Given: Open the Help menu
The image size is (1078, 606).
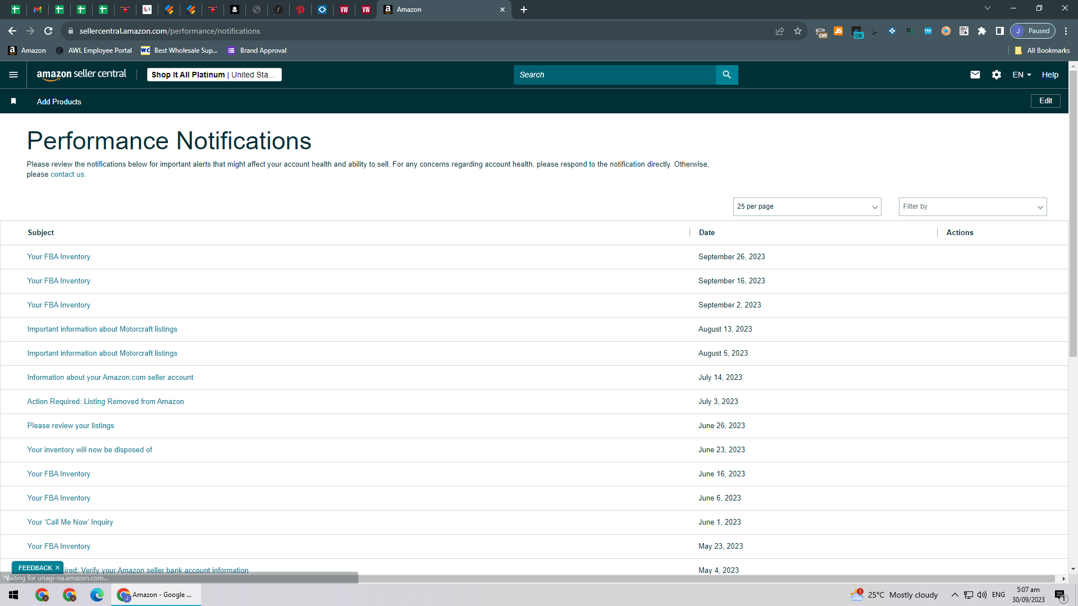Looking at the screenshot, I should [x=1050, y=75].
